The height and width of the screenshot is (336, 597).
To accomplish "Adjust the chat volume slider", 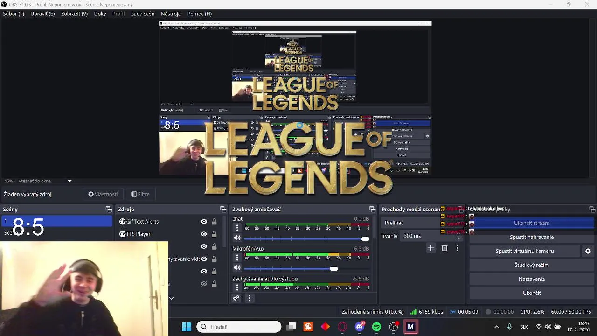I will coord(307,239).
